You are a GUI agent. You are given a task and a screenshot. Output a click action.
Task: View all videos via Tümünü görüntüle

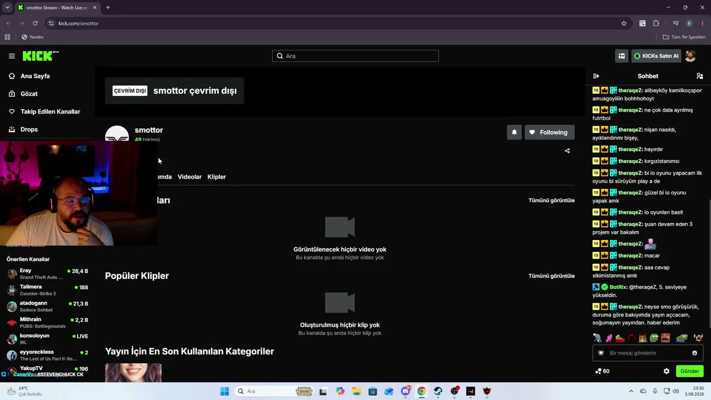[552, 200]
